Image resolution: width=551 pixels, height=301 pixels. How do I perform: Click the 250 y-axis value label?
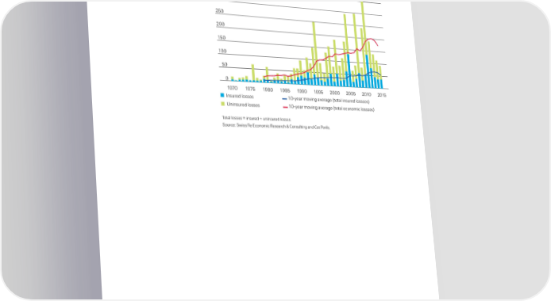click(219, 11)
